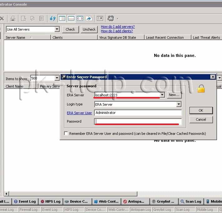Click the Administrator user name field
This screenshot has width=222, height=213.
pos(138,113)
